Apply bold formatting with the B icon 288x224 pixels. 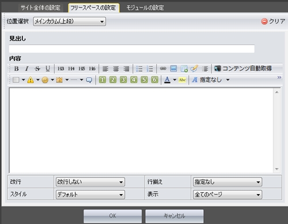tap(17, 68)
